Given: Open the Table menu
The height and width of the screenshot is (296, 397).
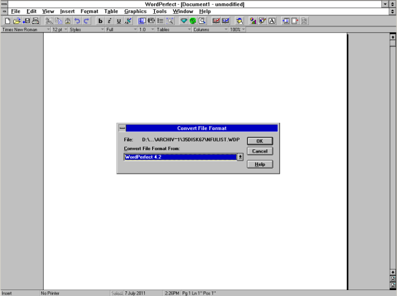Looking at the screenshot, I should click(x=111, y=11).
